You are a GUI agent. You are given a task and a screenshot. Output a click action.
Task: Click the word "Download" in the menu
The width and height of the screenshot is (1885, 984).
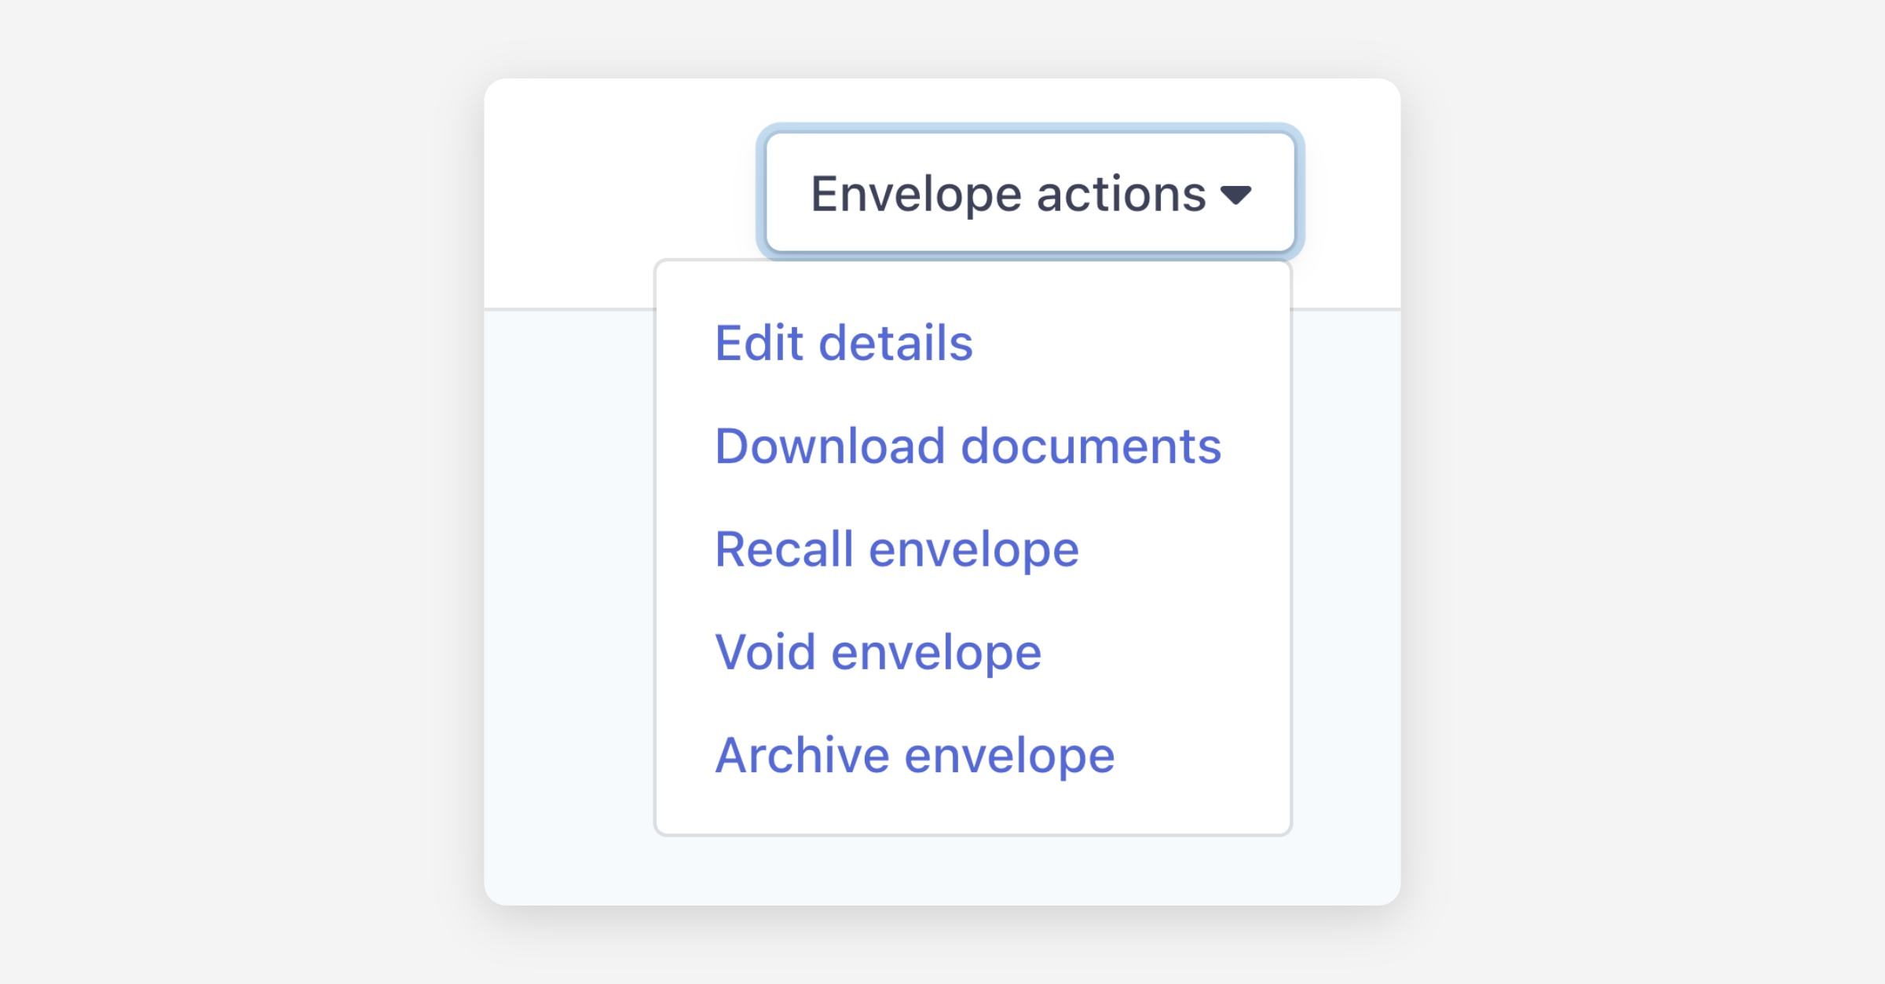(x=830, y=446)
